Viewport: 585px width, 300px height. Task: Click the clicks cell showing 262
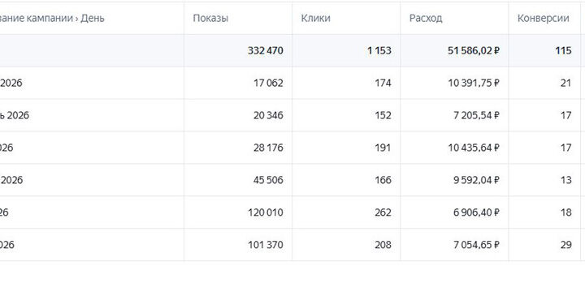click(x=383, y=212)
